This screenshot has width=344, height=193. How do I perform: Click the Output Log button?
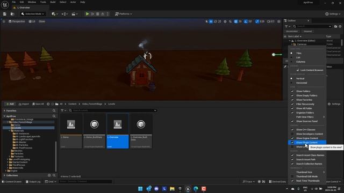coord(33,182)
